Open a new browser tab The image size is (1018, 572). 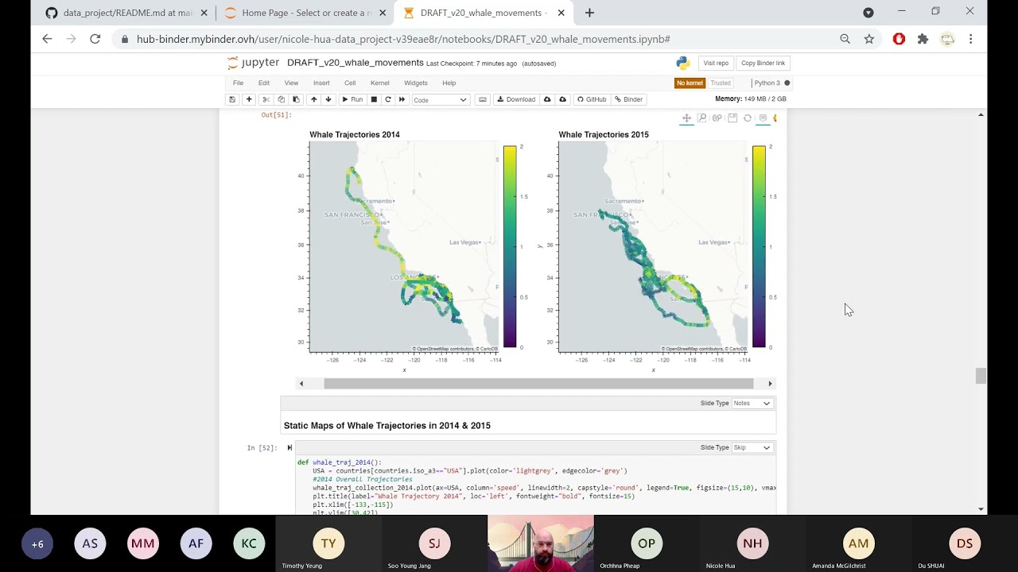(x=589, y=13)
